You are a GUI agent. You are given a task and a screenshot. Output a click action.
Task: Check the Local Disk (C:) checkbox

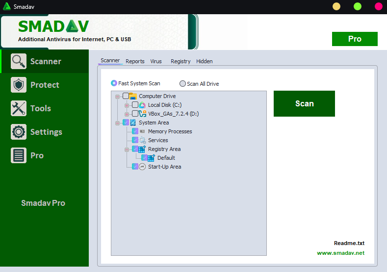[x=135, y=105]
